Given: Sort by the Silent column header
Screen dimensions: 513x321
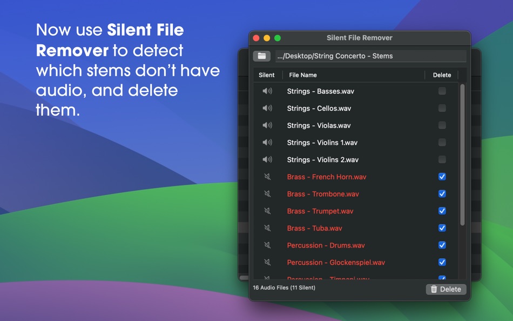Looking at the screenshot, I should 267,75.
